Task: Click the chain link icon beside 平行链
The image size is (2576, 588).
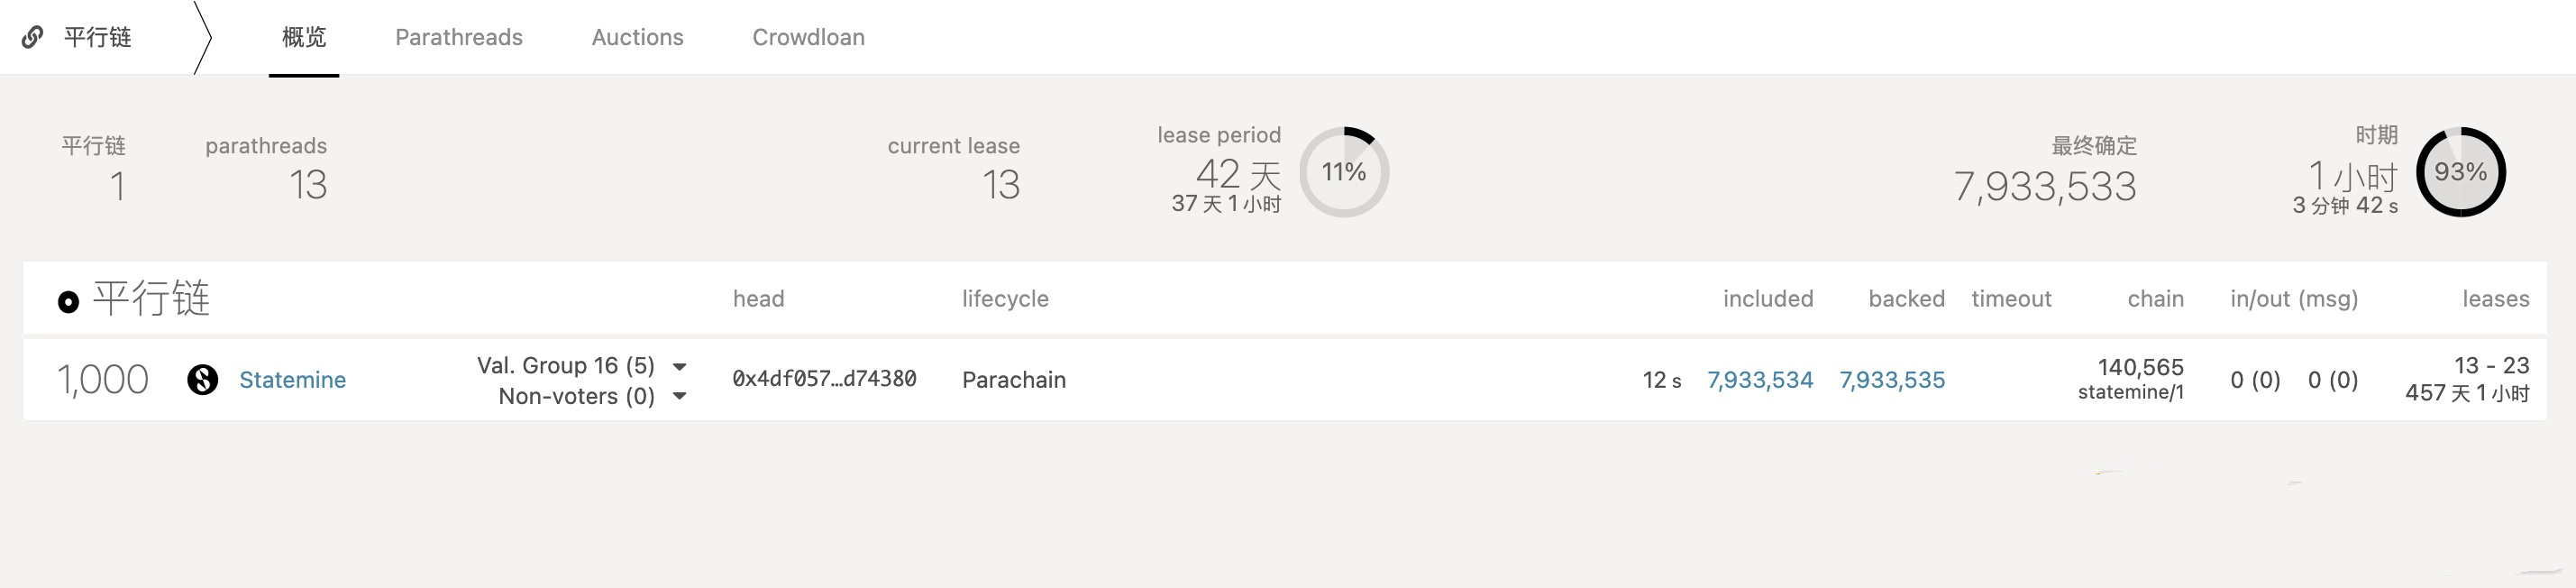Action: coord(33,37)
